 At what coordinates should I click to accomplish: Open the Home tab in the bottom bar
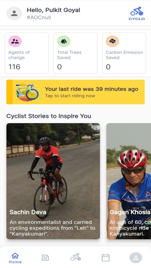[x=15, y=258]
